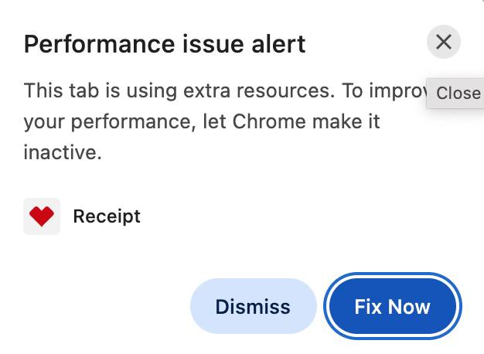484x354 pixels.
Task: Choose Dismiss to ignore the alert
Action: pyautogui.click(x=253, y=306)
